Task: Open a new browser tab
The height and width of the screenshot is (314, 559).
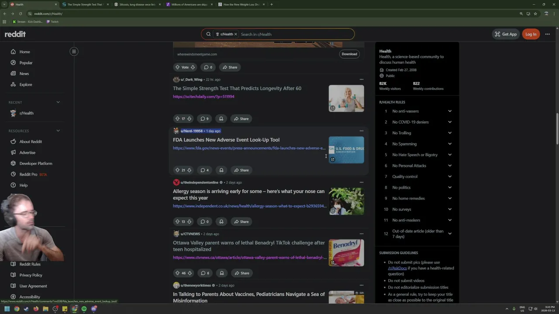Action: tap(271, 4)
